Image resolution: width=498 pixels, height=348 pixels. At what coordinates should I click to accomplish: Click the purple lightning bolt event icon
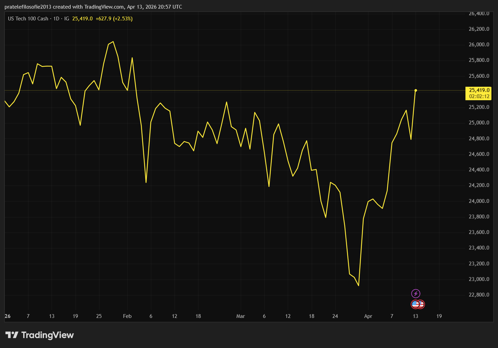tap(416, 294)
